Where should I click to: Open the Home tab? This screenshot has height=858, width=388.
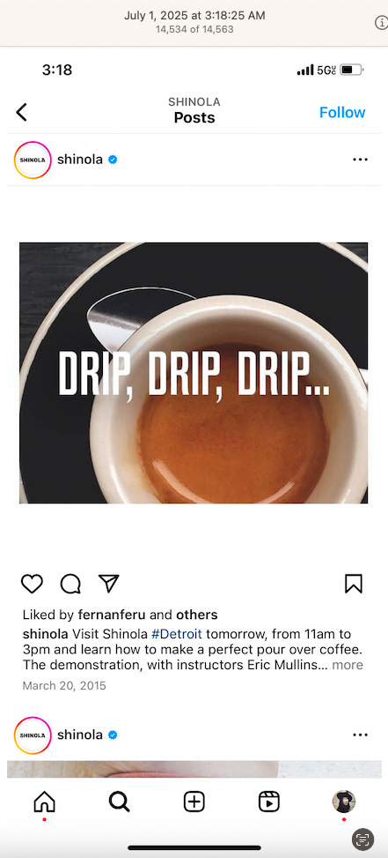(x=44, y=802)
